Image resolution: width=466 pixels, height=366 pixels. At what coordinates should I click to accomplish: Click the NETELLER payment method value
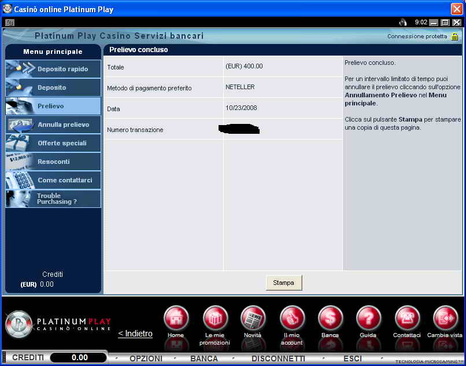pos(240,87)
